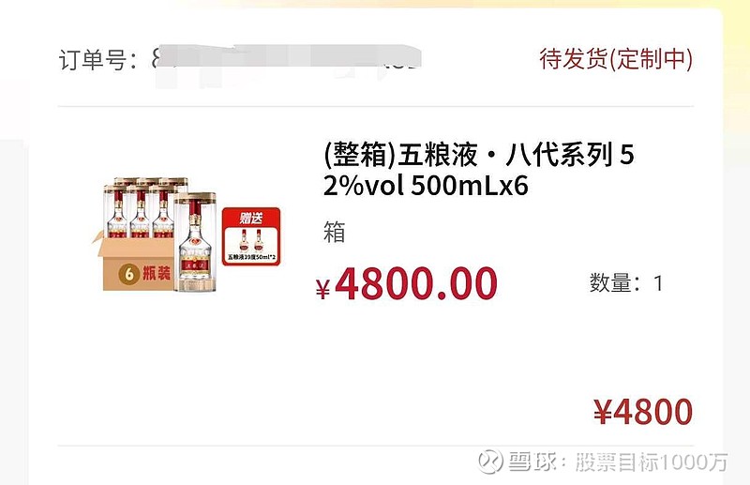Tap the unit label 箱

pyautogui.click(x=335, y=233)
